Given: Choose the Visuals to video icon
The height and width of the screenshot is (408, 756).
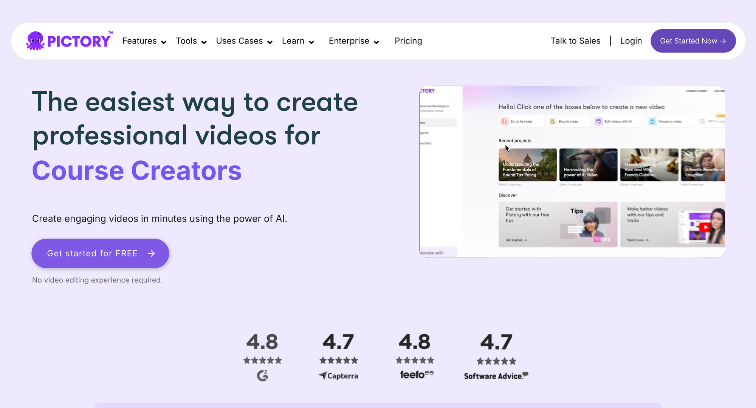Looking at the screenshot, I should pyautogui.click(x=652, y=121).
